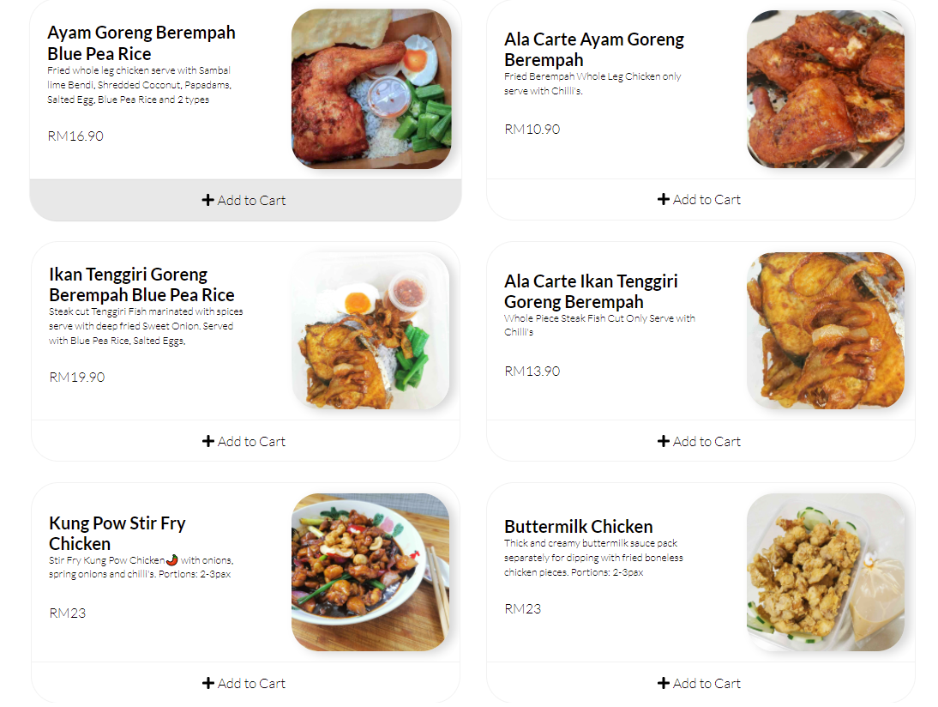Click the RM16.90 price of Ayam Goreng rice
The height and width of the screenshot is (707, 938).
pyautogui.click(x=75, y=136)
